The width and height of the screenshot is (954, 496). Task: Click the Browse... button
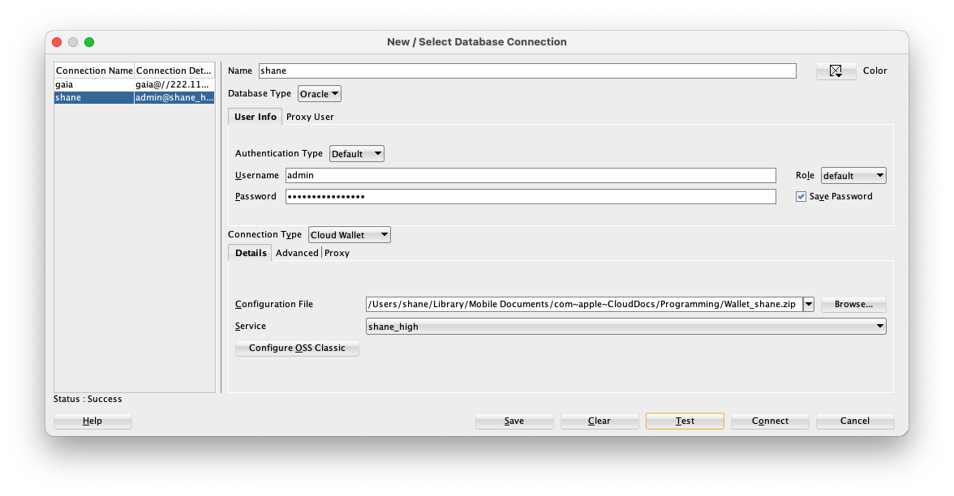tap(853, 304)
